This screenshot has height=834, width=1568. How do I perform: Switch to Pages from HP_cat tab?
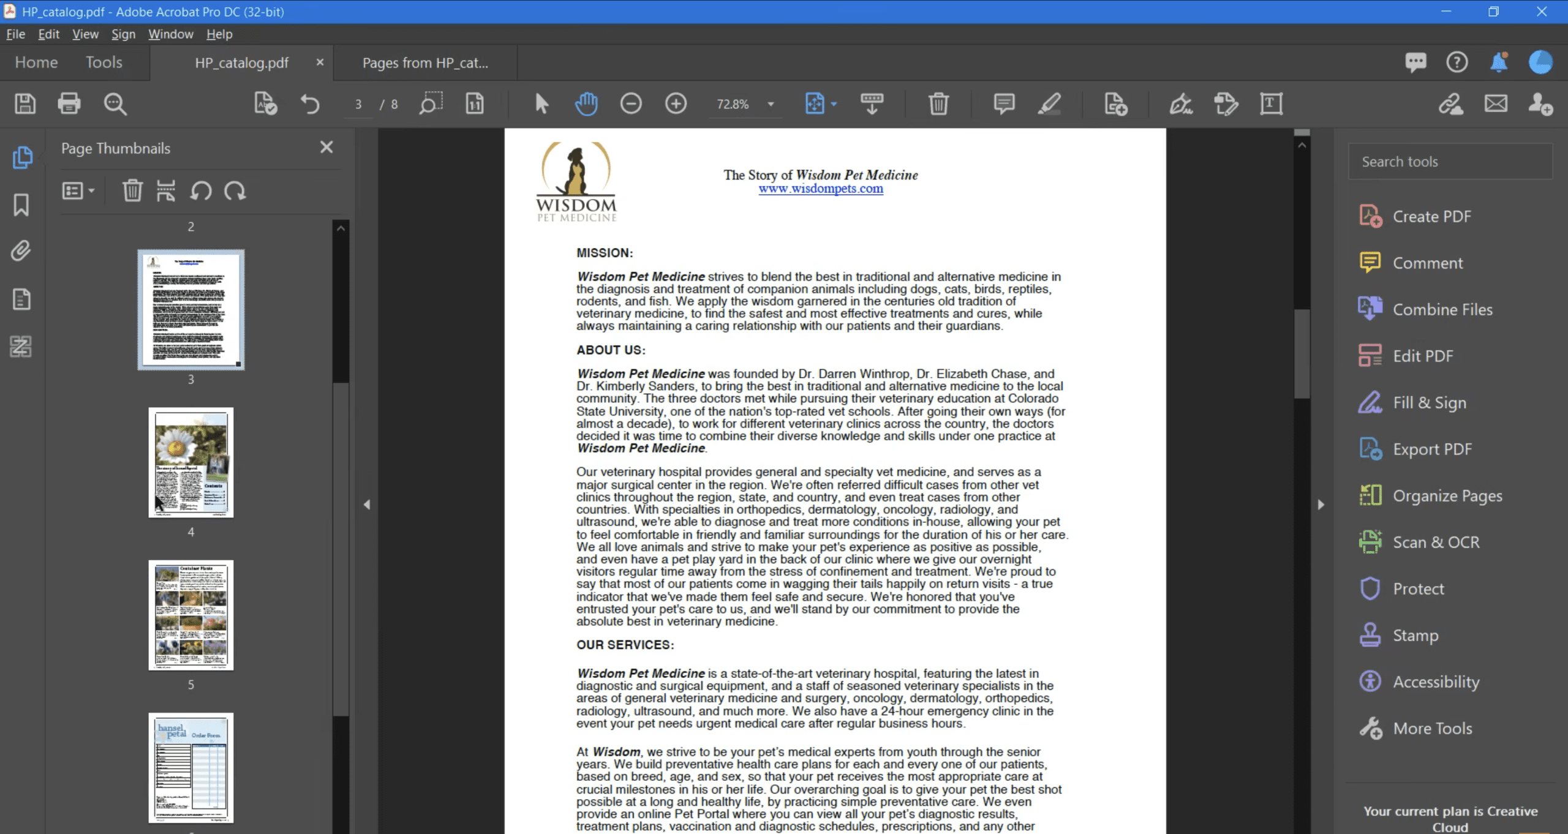pyautogui.click(x=425, y=62)
